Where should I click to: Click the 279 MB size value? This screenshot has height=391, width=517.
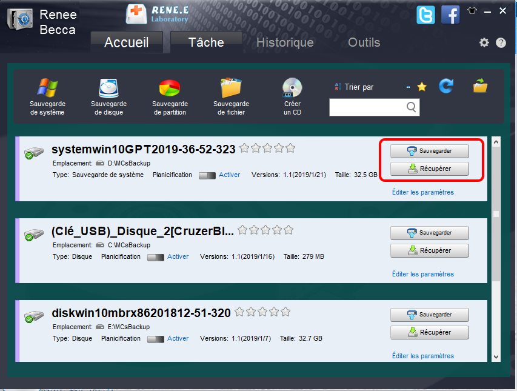click(313, 256)
